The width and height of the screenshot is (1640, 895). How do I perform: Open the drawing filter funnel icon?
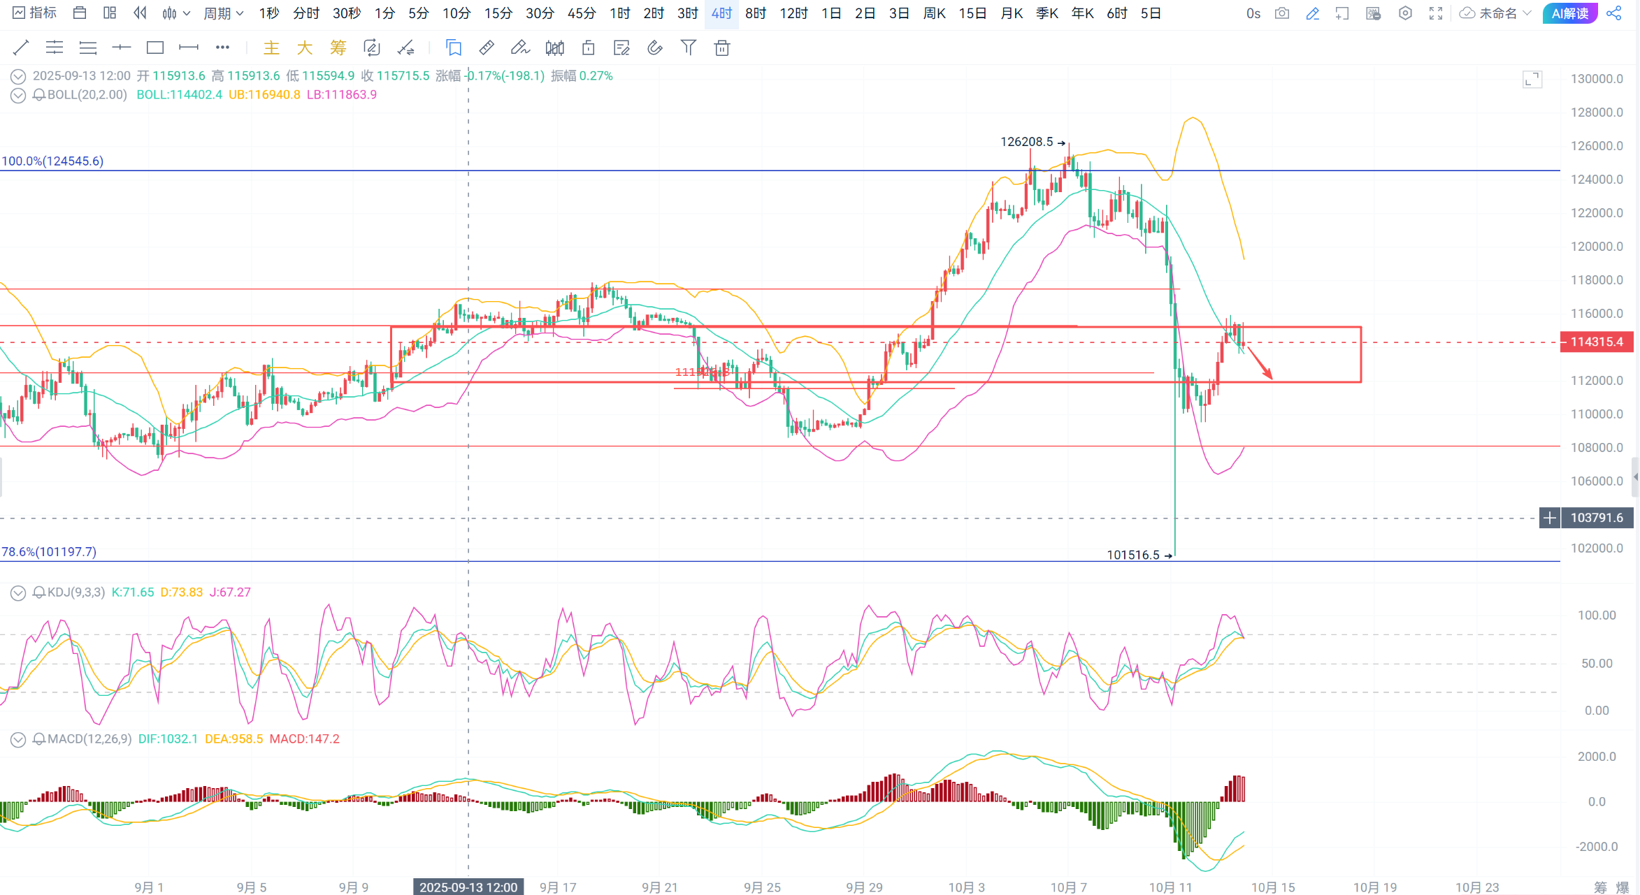689,48
